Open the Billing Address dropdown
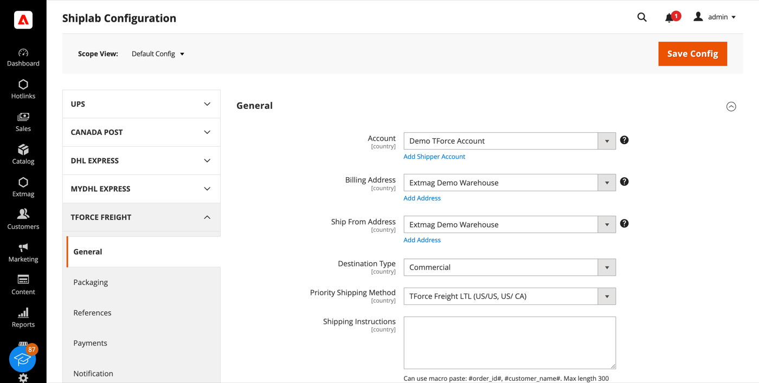 click(510, 183)
